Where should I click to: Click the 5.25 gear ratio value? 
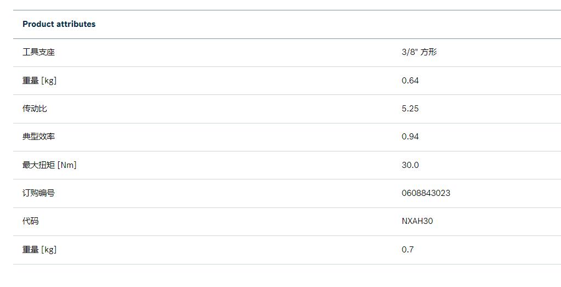(x=410, y=109)
